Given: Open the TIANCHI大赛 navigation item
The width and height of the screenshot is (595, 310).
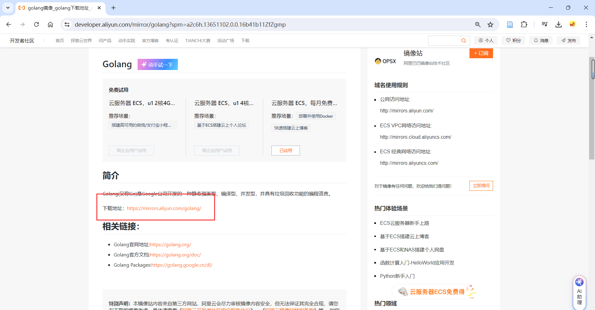Looking at the screenshot, I should 197,40.
